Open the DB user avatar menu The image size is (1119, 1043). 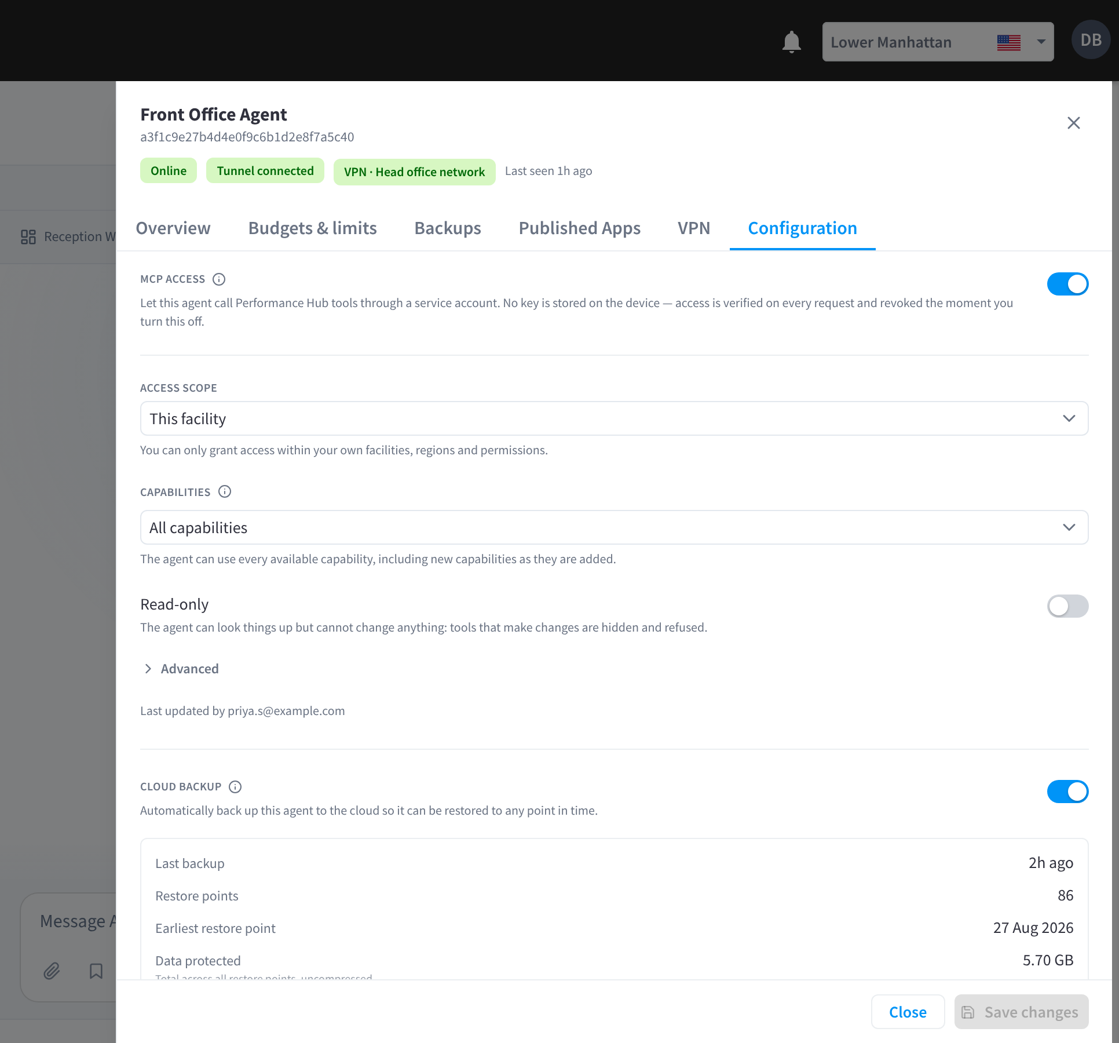point(1091,40)
